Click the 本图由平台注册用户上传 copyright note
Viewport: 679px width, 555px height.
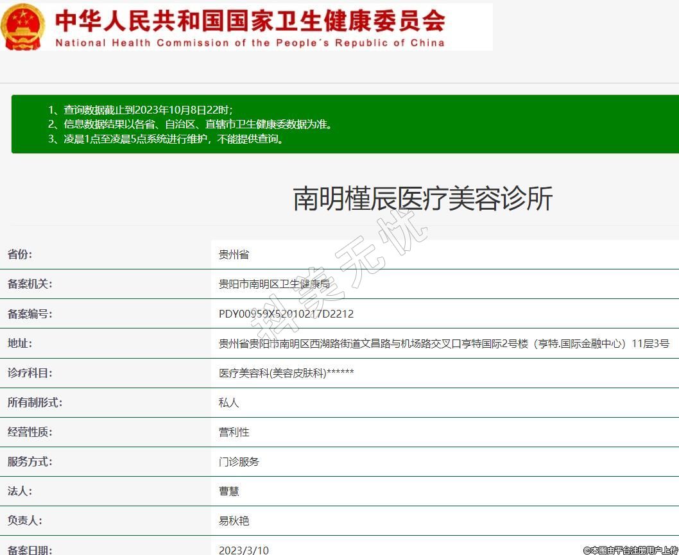pos(630,550)
